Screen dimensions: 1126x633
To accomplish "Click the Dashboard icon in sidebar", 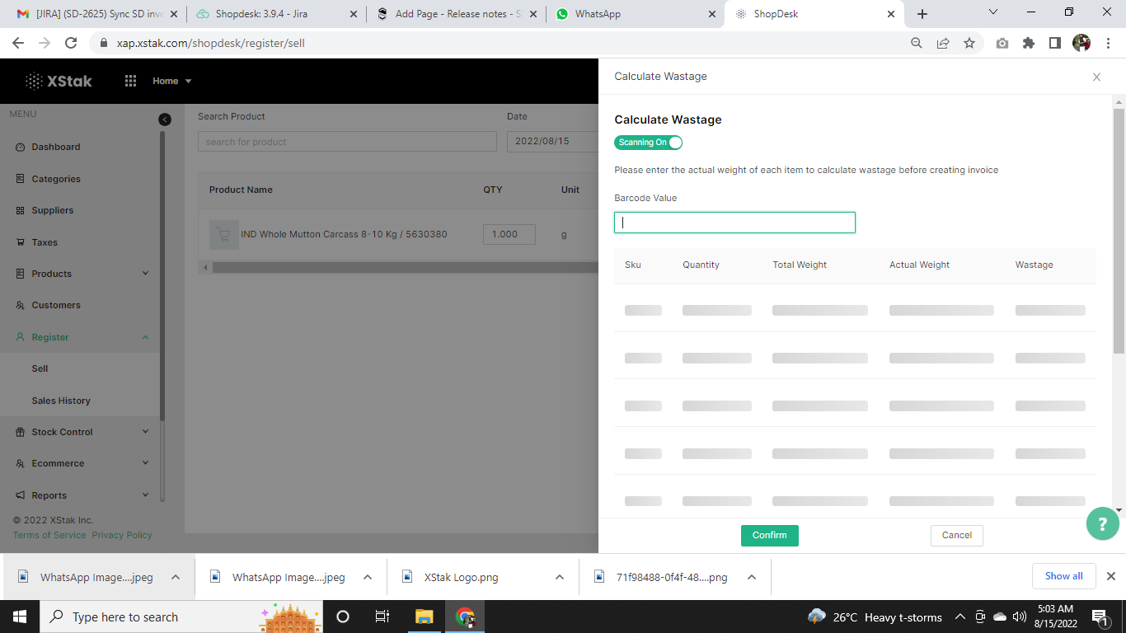I will (21, 147).
